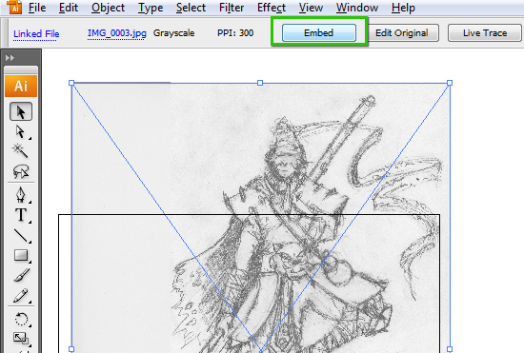524x353 pixels.
Task: Select the Pencil tool
Action: click(x=21, y=296)
